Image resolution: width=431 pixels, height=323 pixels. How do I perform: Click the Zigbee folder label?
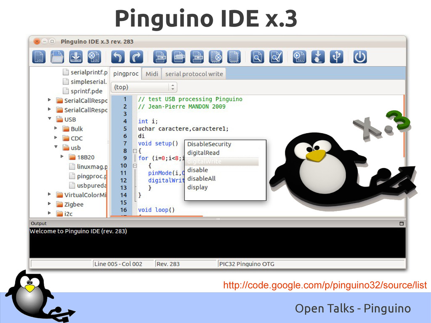point(74,204)
